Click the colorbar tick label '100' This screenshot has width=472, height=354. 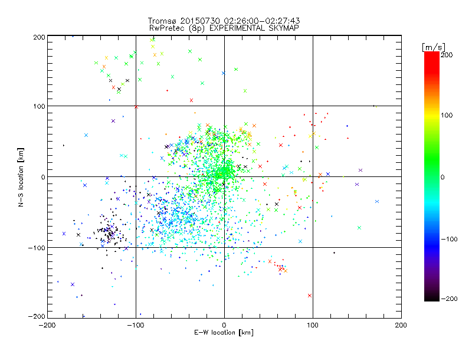(447, 115)
